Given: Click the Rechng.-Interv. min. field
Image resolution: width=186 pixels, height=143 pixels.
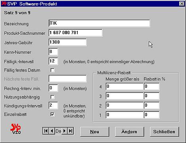Looking at the screenshot, I should pos(53,88).
